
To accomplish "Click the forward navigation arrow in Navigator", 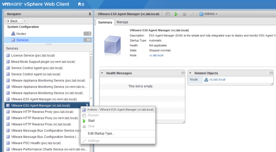I will (25, 21).
